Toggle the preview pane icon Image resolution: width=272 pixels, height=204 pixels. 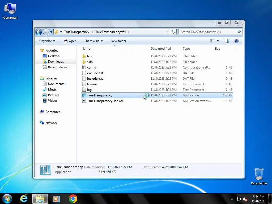pos(227,41)
